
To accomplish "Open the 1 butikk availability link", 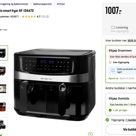I will pos(131,120).
